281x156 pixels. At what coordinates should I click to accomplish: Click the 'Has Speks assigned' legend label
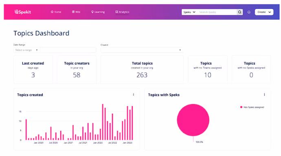point(254,107)
